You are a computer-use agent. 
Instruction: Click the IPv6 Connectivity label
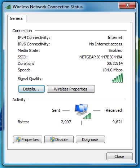pos(34,44)
